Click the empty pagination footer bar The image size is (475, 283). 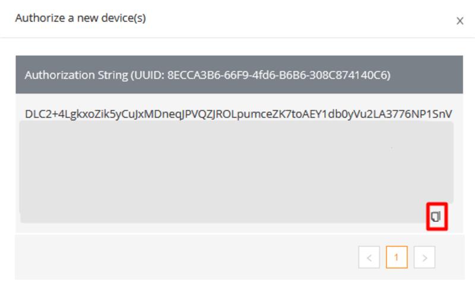click(x=178, y=257)
